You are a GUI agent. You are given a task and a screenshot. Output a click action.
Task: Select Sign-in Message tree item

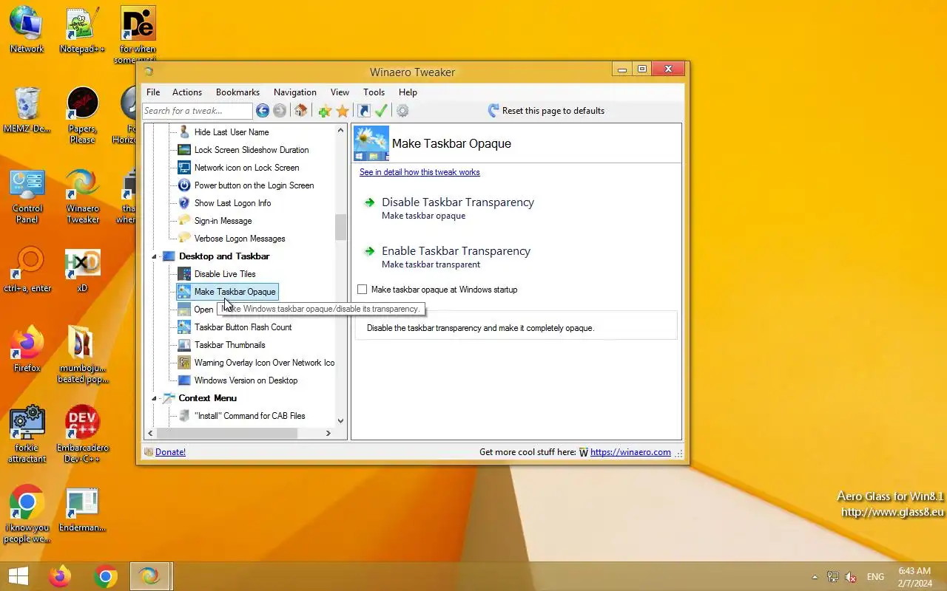tap(223, 221)
